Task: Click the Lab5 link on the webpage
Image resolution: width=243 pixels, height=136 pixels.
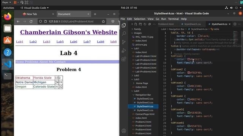Action: click(60, 42)
